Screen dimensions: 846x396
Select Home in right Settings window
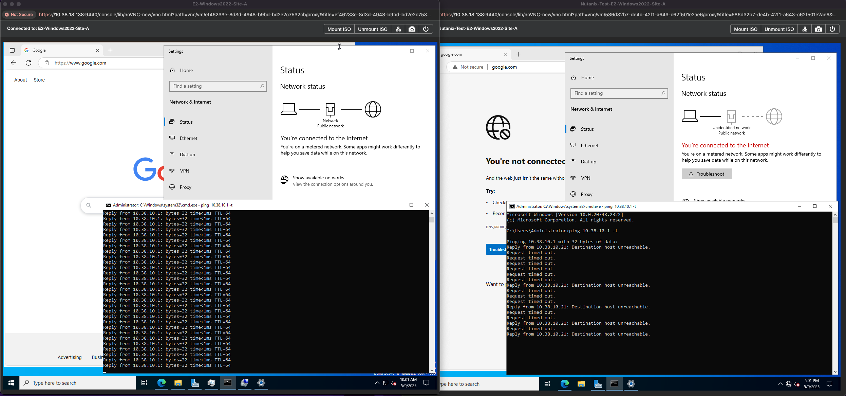pos(619,77)
